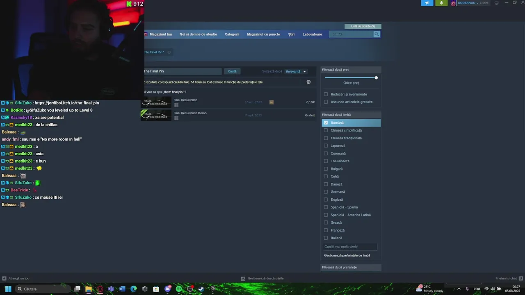Check Franceză language filter
525x295 pixels.
[x=326, y=230]
